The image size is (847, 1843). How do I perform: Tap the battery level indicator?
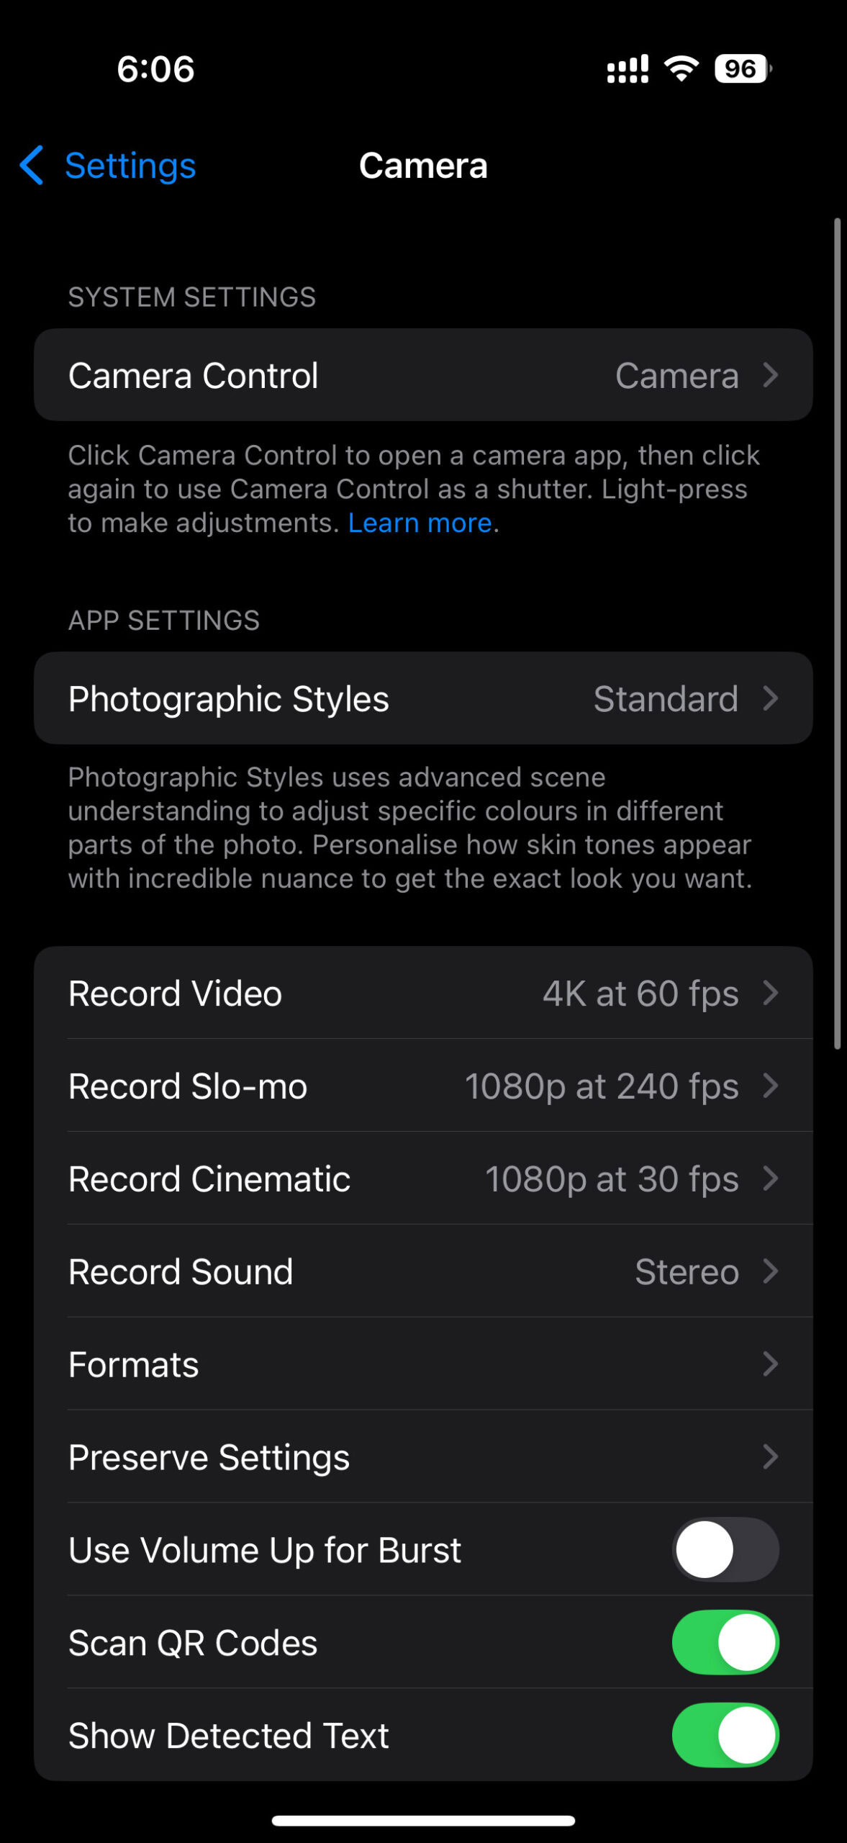[741, 69]
